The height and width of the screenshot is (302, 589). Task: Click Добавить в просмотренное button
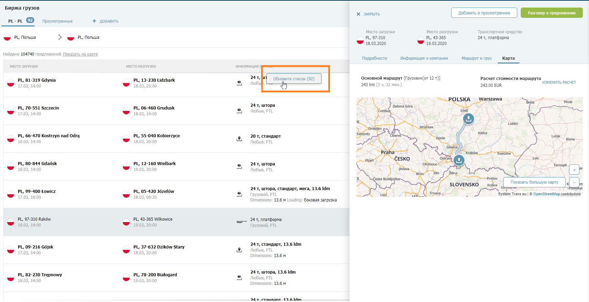484,13
